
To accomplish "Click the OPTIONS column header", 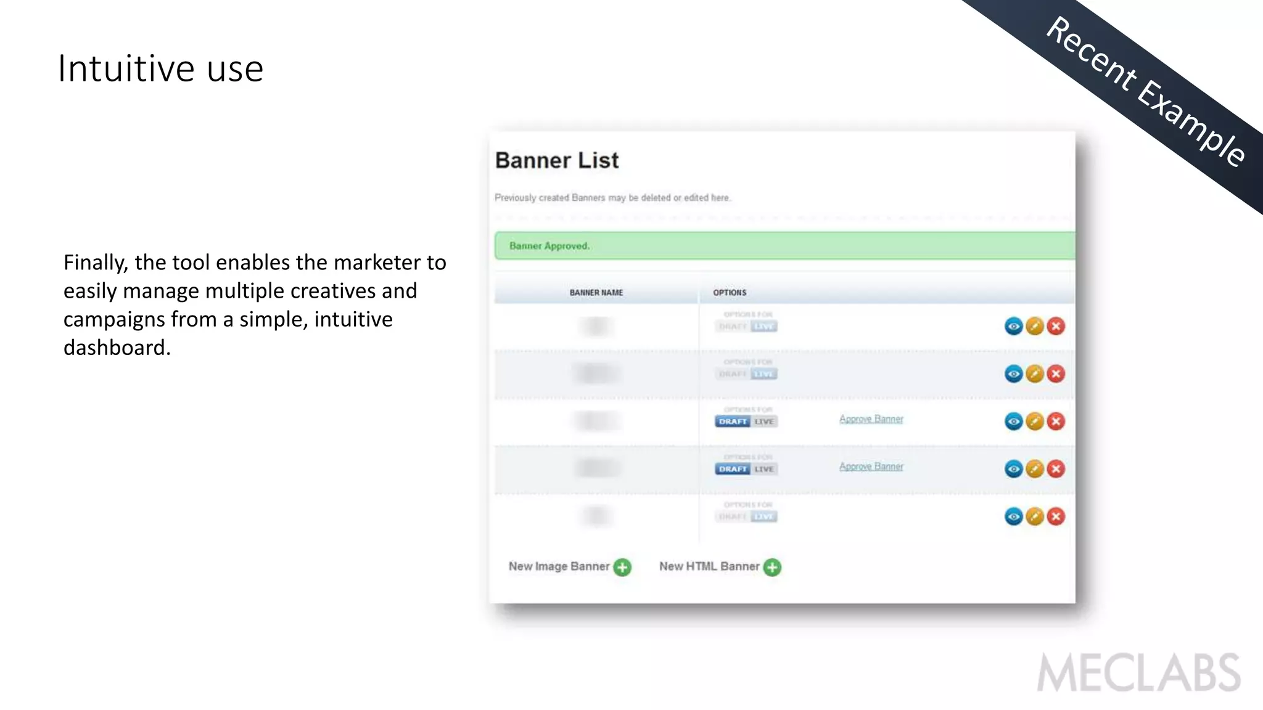I will point(730,293).
